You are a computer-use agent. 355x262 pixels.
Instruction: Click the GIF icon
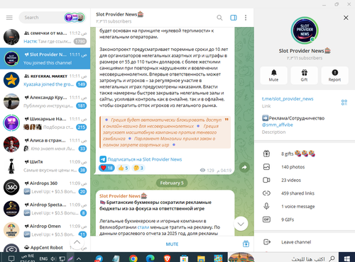pyautogui.click(x=266, y=220)
